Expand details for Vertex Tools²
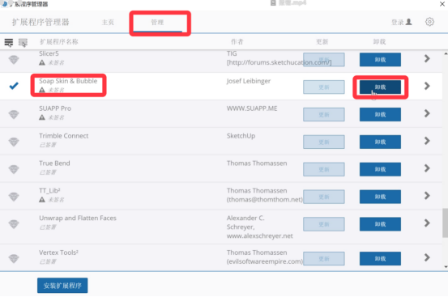The width and height of the screenshot is (448, 297). (427, 257)
